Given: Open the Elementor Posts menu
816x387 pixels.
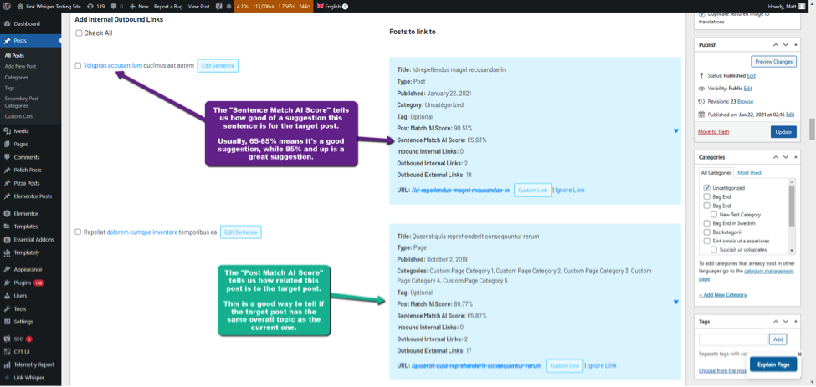Looking at the screenshot, I should click(31, 196).
